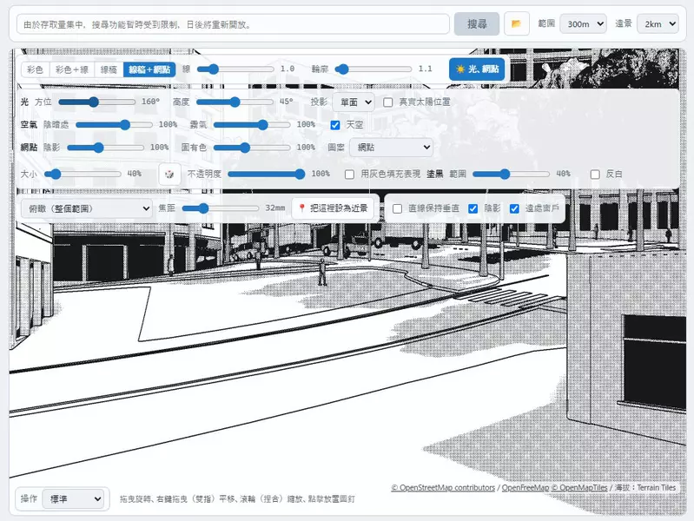Click the 方位 light direction slider
694x521 pixels.
97,102
